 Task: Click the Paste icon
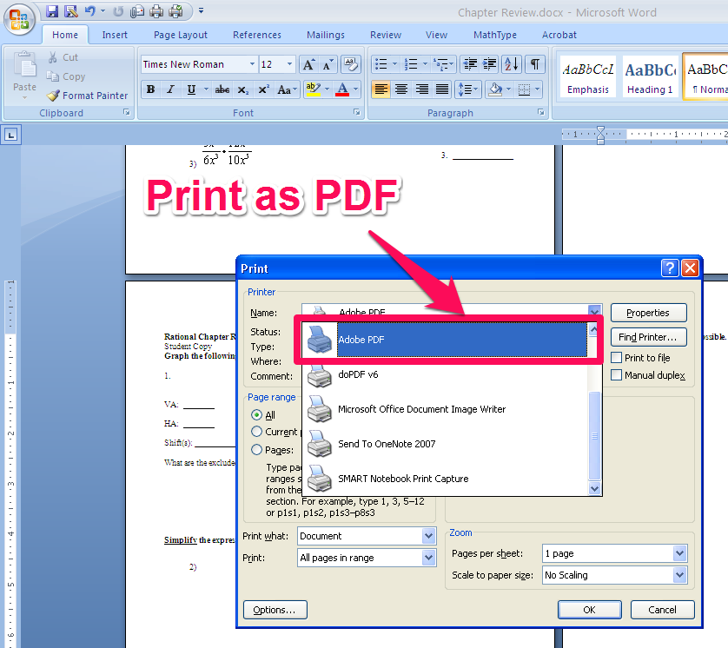24,64
